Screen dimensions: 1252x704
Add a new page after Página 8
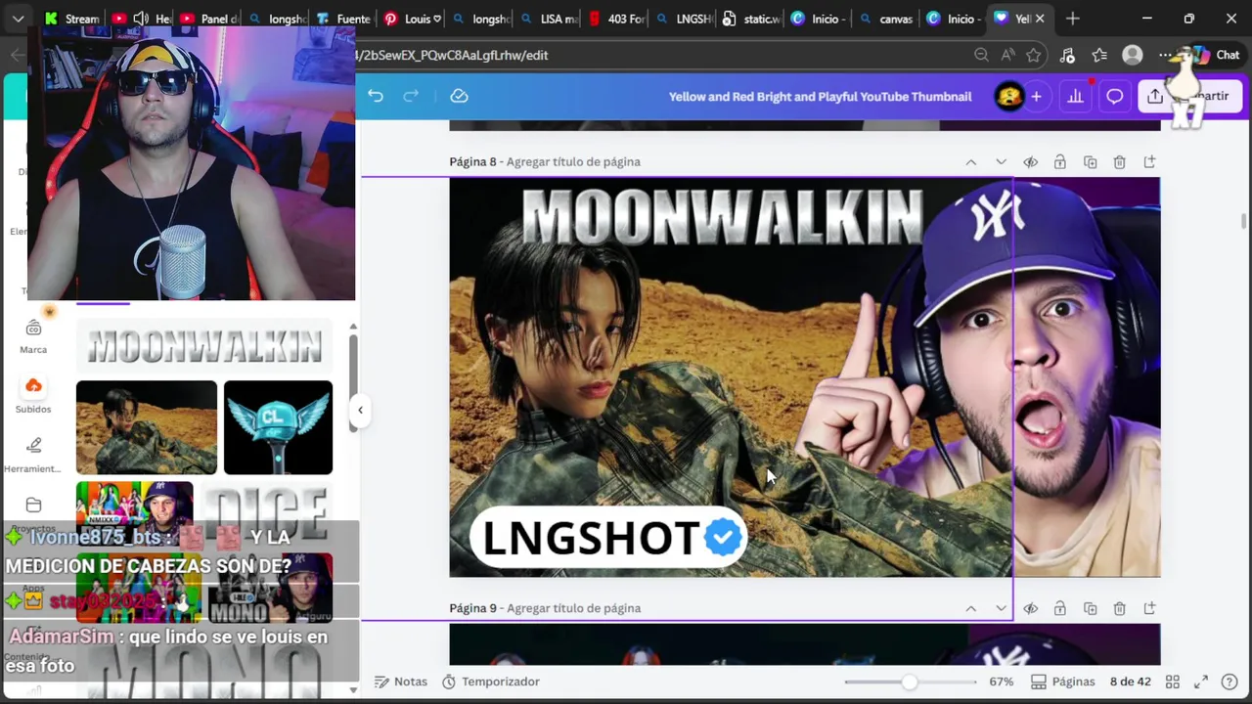click(1149, 161)
